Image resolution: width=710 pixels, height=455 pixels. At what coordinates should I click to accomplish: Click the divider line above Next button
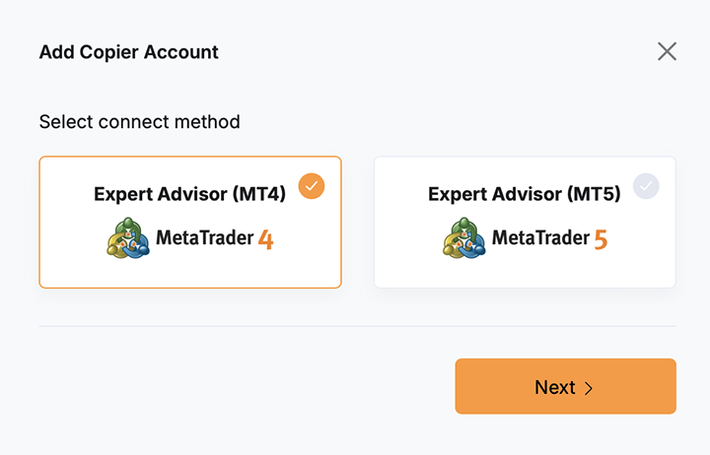[x=357, y=326]
